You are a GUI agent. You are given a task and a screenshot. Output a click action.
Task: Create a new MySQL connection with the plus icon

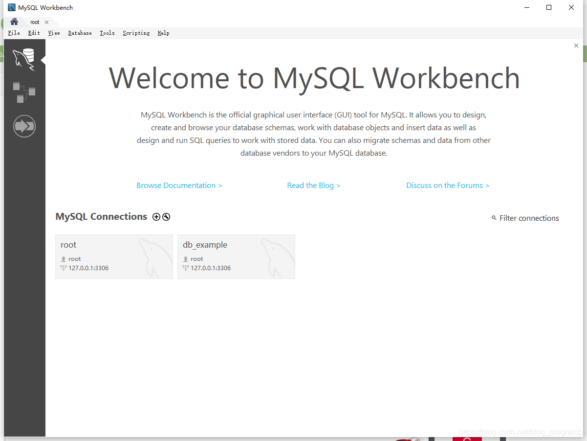click(156, 216)
